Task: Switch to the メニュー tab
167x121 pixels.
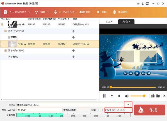Action: click(109, 21)
